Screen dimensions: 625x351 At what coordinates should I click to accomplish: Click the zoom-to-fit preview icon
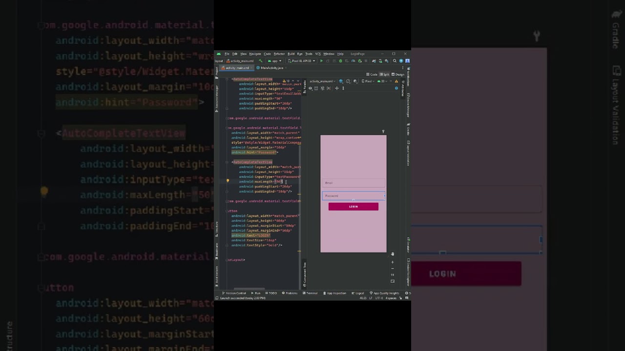pyautogui.click(x=393, y=281)
